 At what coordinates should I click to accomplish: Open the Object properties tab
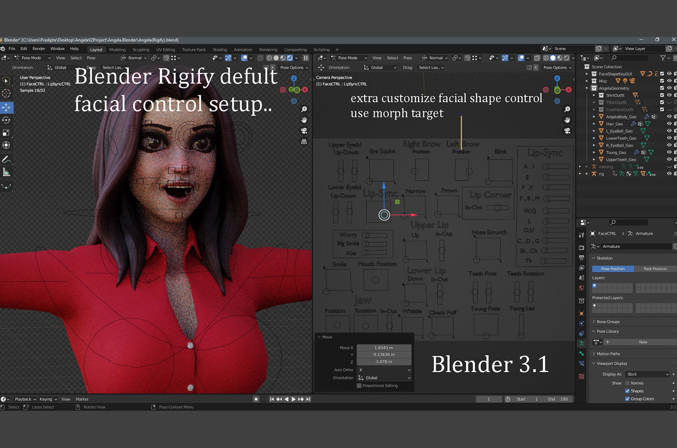point(582,313)
